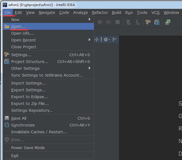Select Import Settings... entry
Screen dimensions: 182x160
48,83
